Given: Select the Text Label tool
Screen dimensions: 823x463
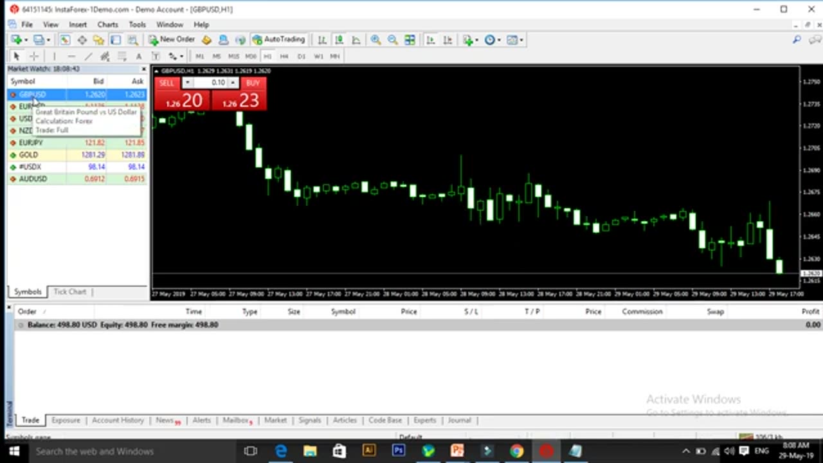Looking at the screenshot, I should [155, 57].
